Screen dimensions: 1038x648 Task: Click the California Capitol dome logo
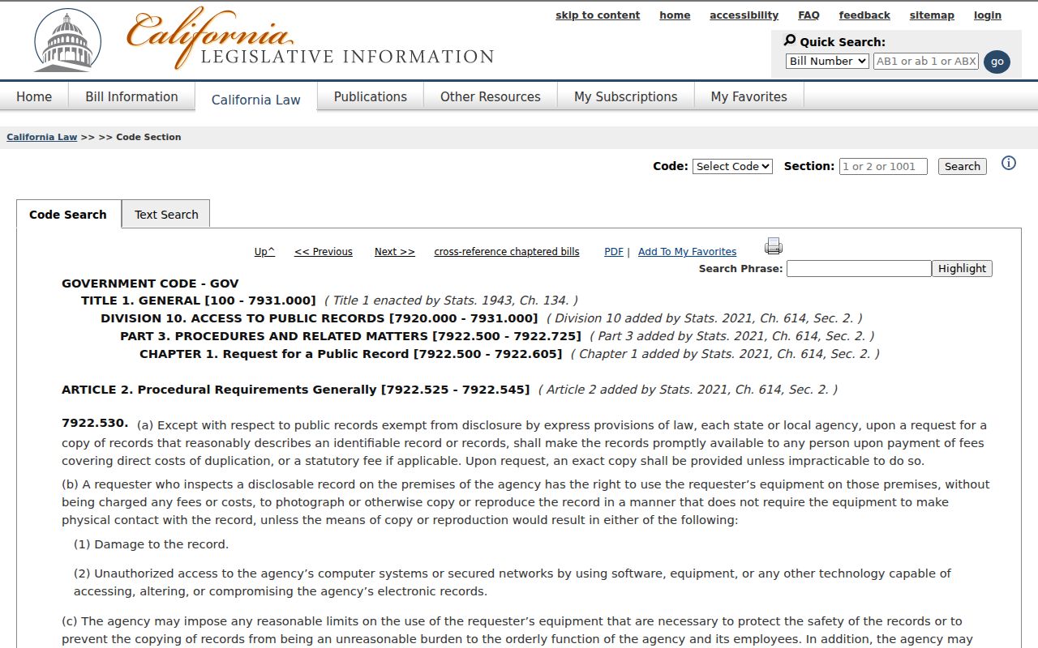pyautogui.click(x=67, y=40)
